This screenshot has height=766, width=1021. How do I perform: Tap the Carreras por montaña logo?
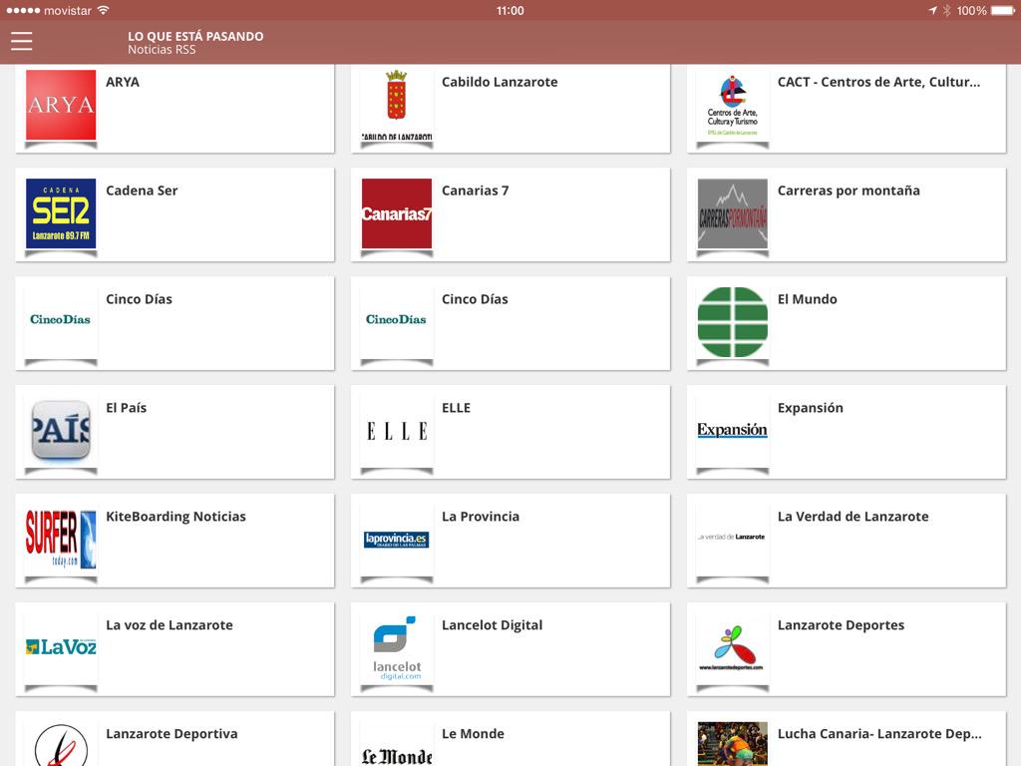[x=733, y=213]
